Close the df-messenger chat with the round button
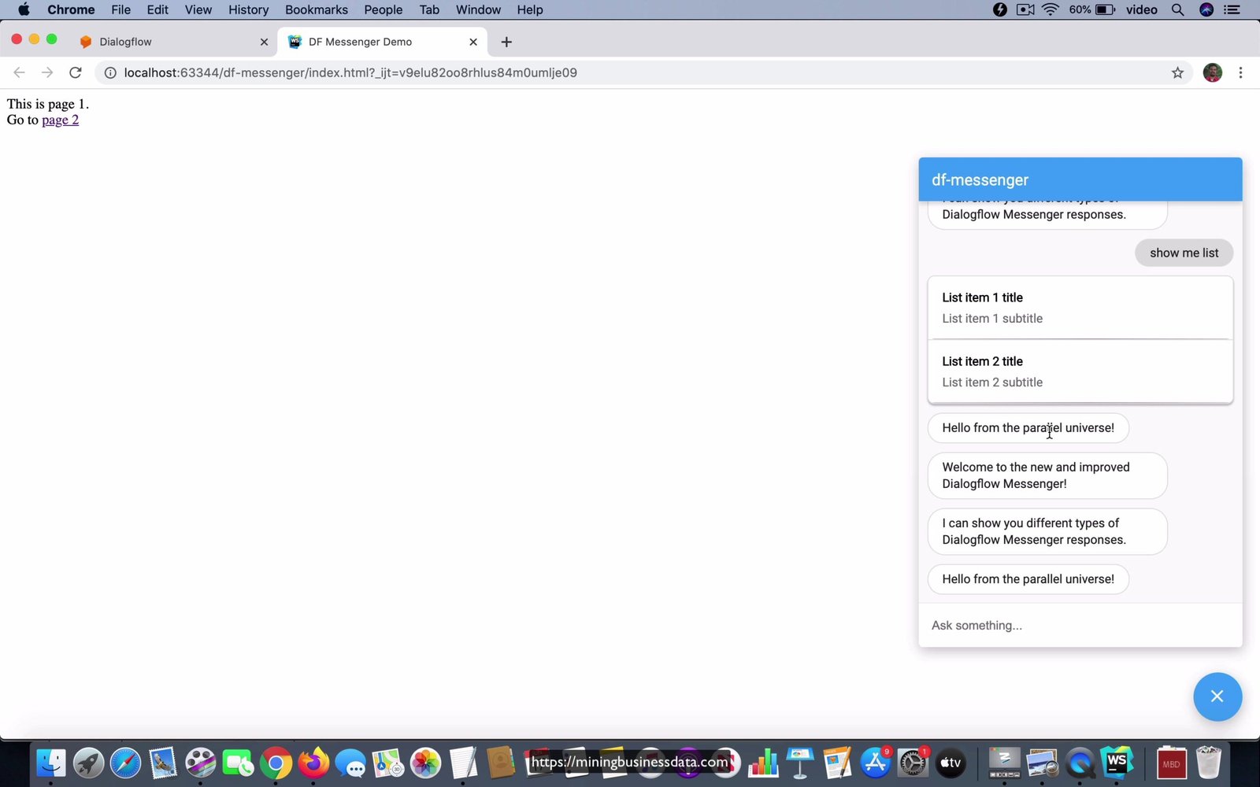This screenshot has height=787, width=1260. pos(1217,696)
